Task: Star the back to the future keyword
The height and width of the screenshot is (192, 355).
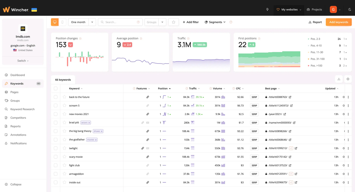Action: pyautogui.click(x=65, y=97)
